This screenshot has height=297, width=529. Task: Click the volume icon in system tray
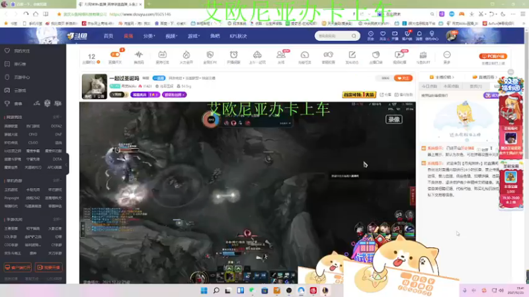[x=501, y=290]
